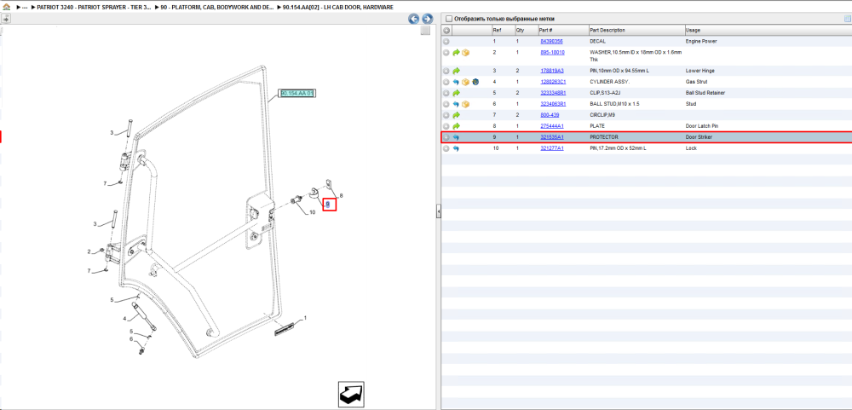The width and height of the screenshot is (852, 410).
Task: Click the blue arrow icon in the 321277A1 row
Action: tap(456, 148)
